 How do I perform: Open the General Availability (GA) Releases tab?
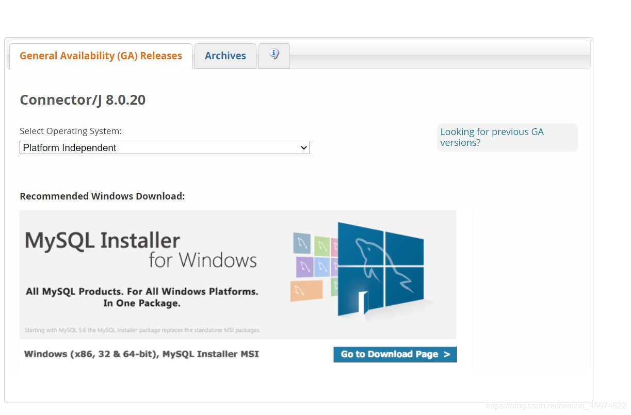[x=101, y=56]
